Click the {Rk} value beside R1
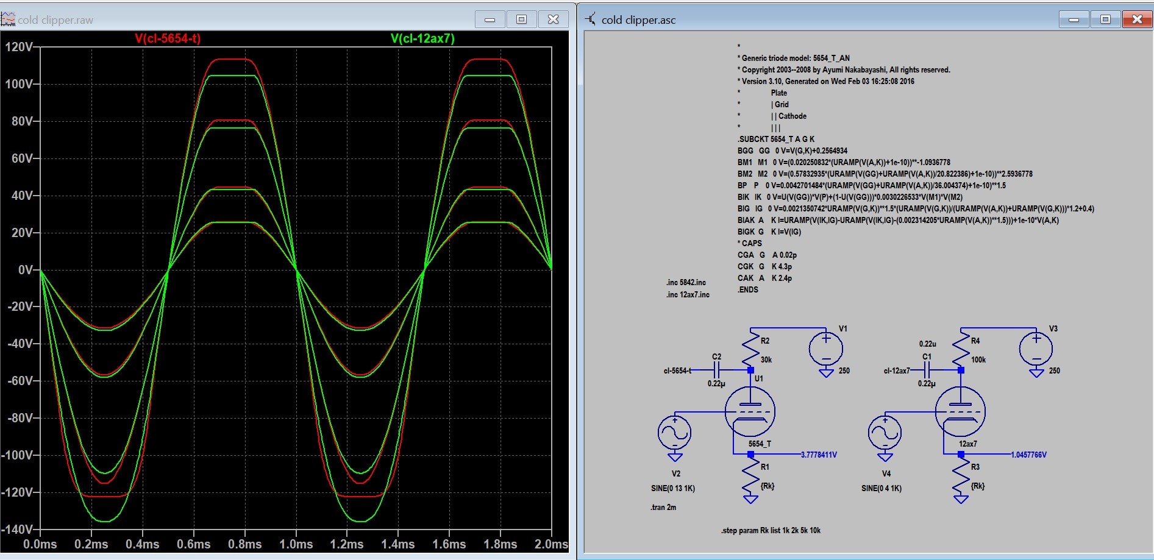 click(x=768, y=486)
